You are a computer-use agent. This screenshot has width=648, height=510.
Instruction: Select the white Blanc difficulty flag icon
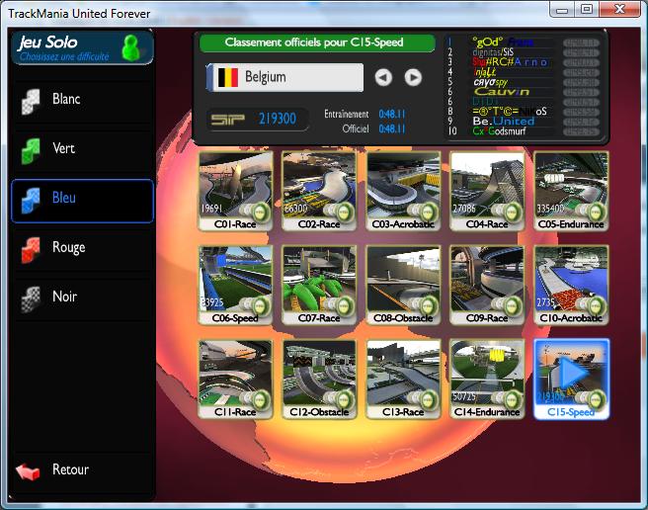(x=32, y=100)
